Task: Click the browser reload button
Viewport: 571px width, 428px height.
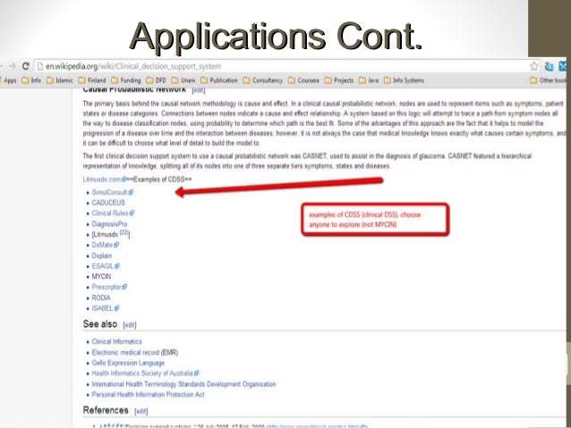Action: click(25, 66)
